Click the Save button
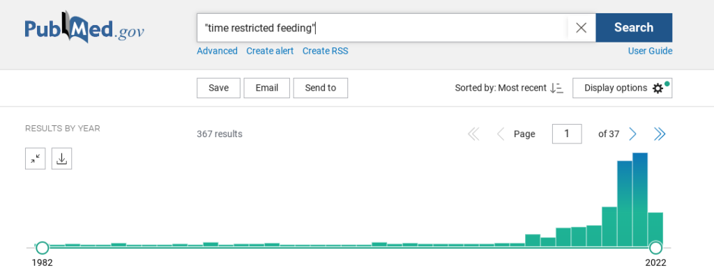The width and height of the screenshot is (714, 275). coord(218,88)
